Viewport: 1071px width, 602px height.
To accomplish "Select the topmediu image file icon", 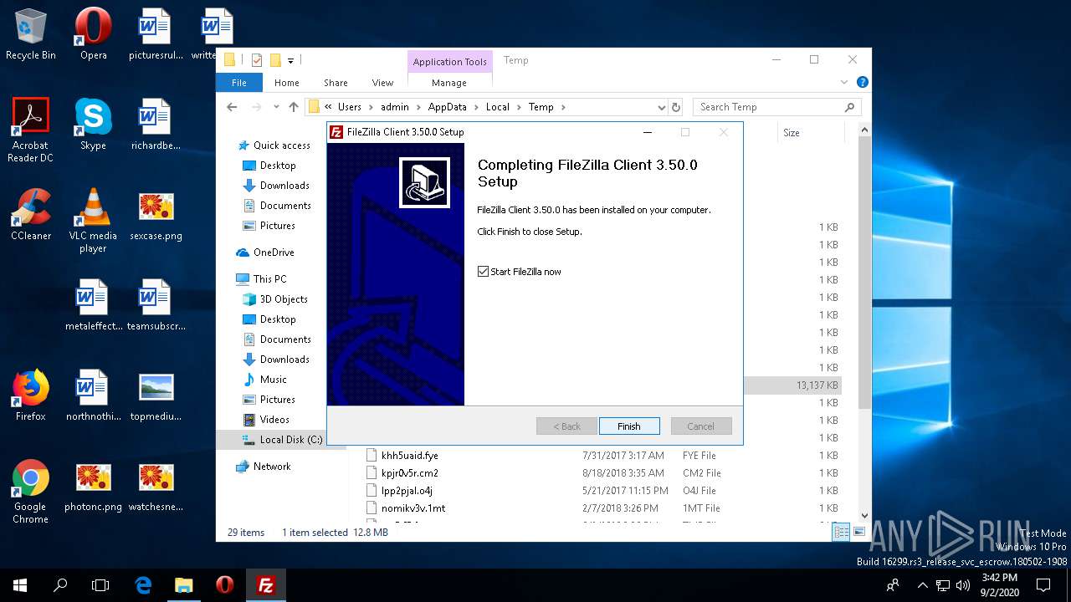I will point(156,395).
